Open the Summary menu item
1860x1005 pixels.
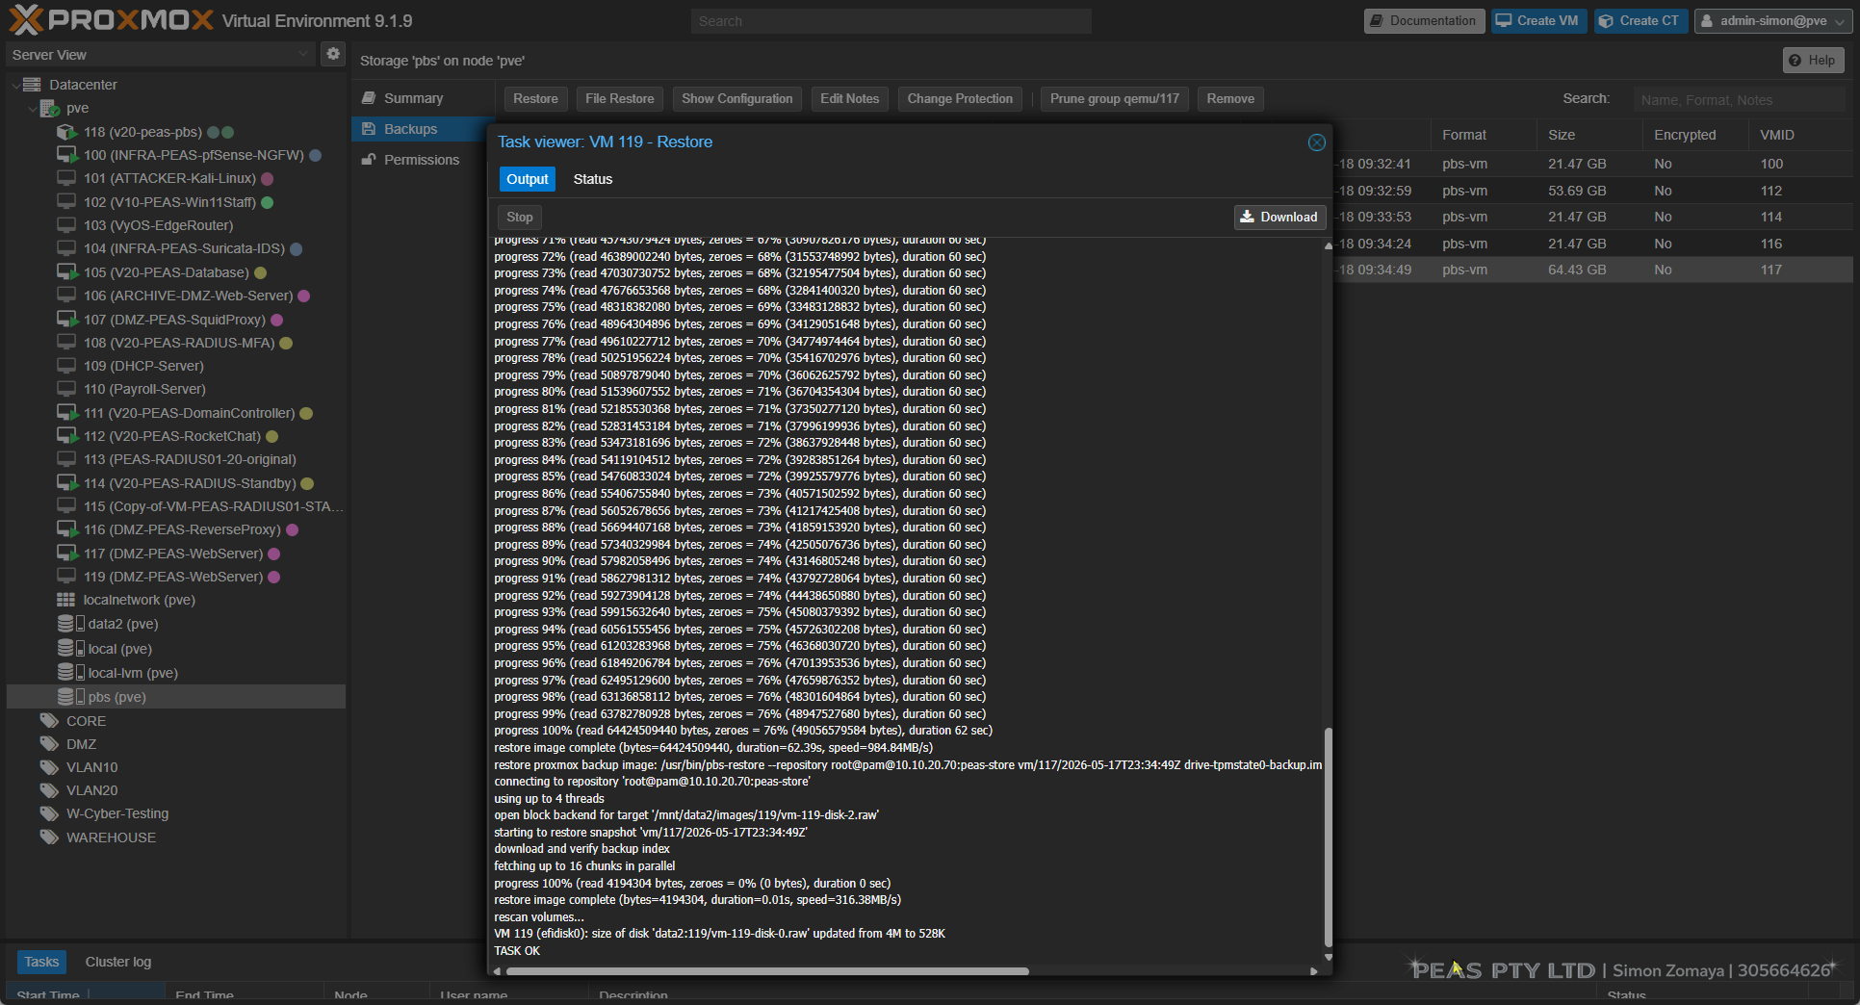424,98
